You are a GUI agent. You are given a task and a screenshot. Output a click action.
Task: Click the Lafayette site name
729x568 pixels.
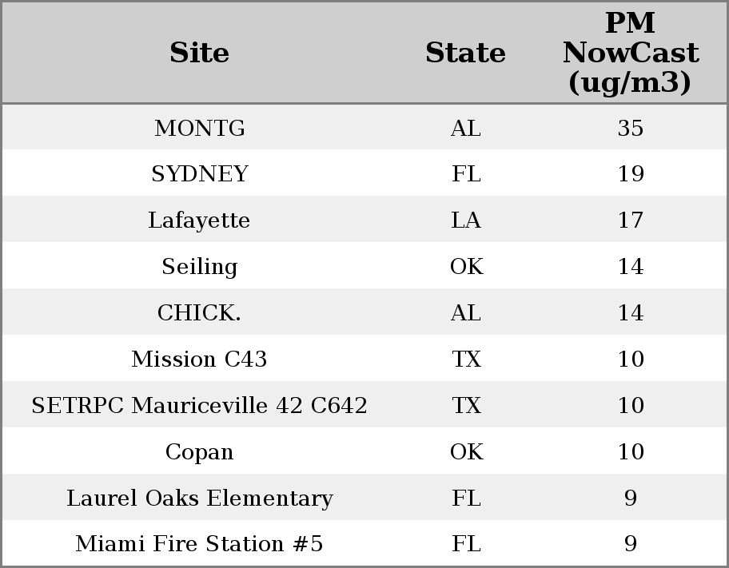(x=199, y=220)
